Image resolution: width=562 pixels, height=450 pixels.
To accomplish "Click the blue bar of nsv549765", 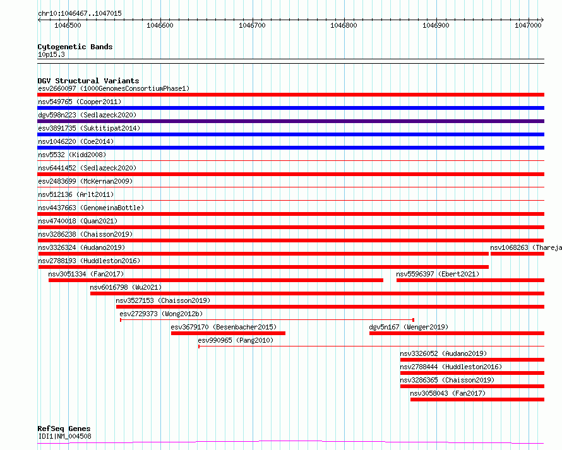I will 290,108.
